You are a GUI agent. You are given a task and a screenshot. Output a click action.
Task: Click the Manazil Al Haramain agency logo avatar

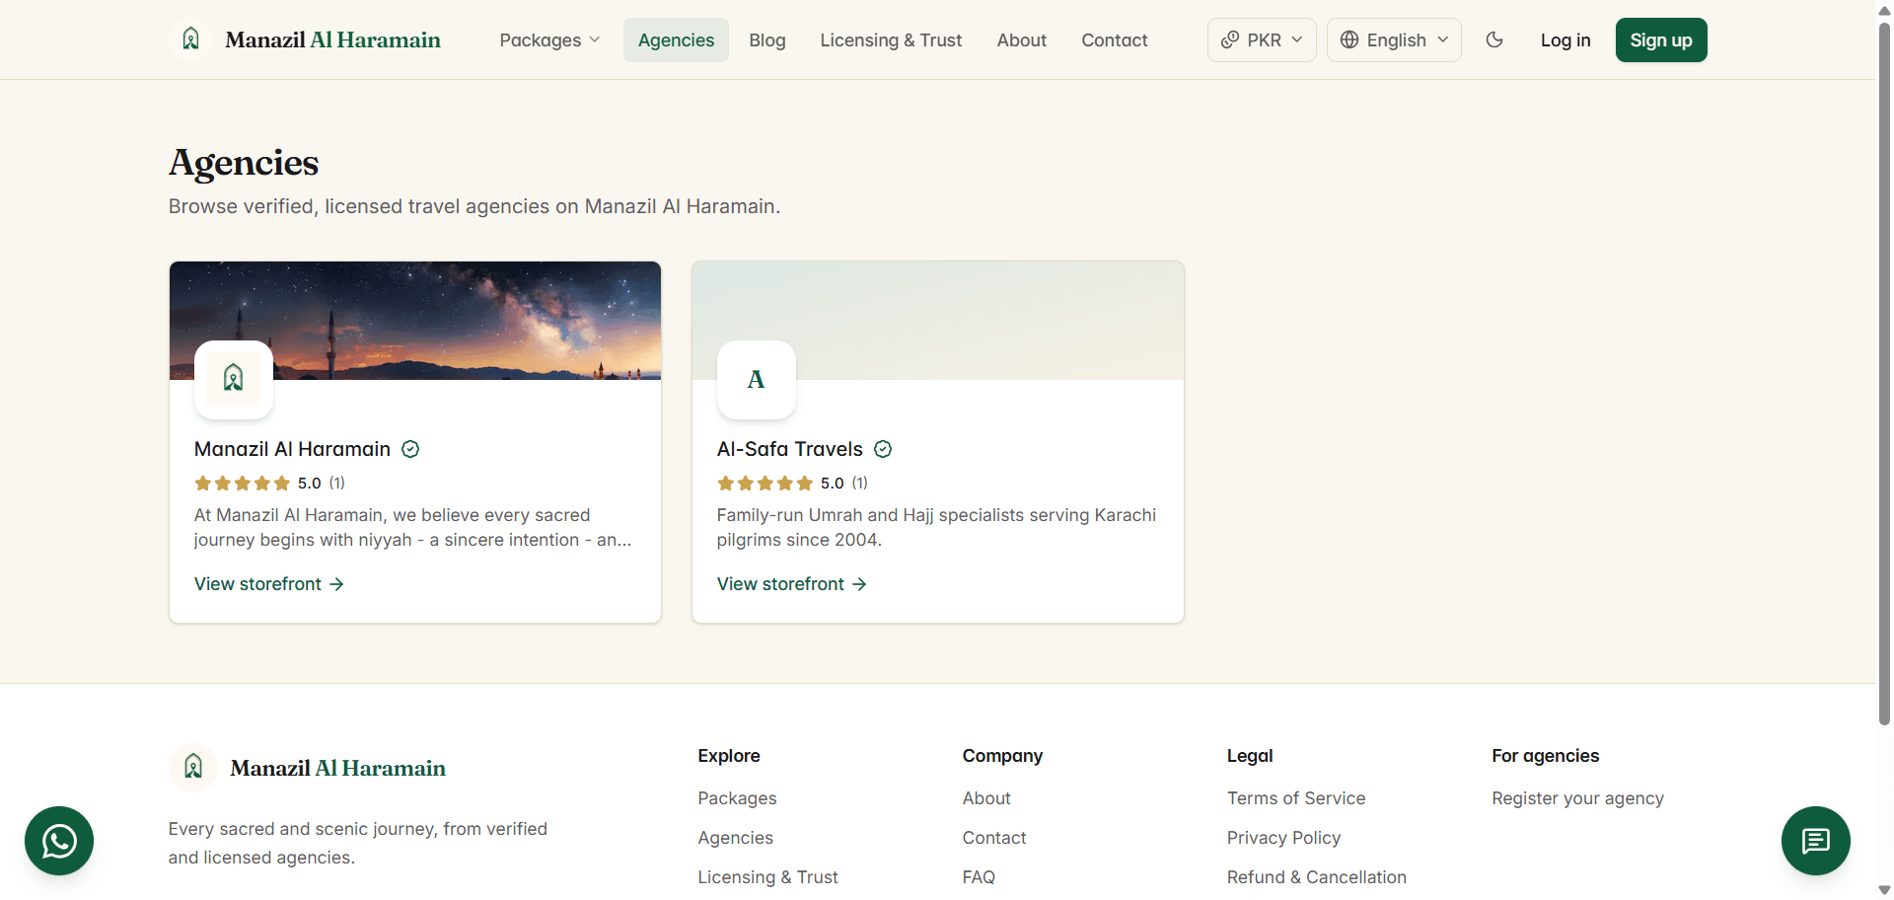tap(234, 379)
